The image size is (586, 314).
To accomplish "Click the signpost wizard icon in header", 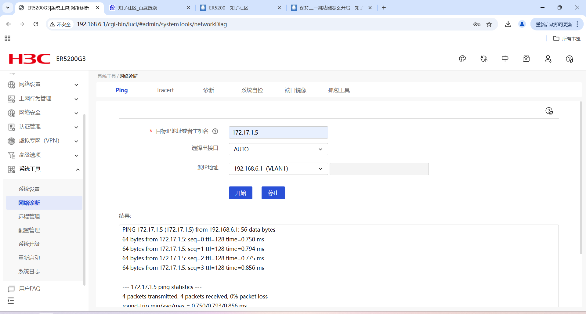I will 505,59.
